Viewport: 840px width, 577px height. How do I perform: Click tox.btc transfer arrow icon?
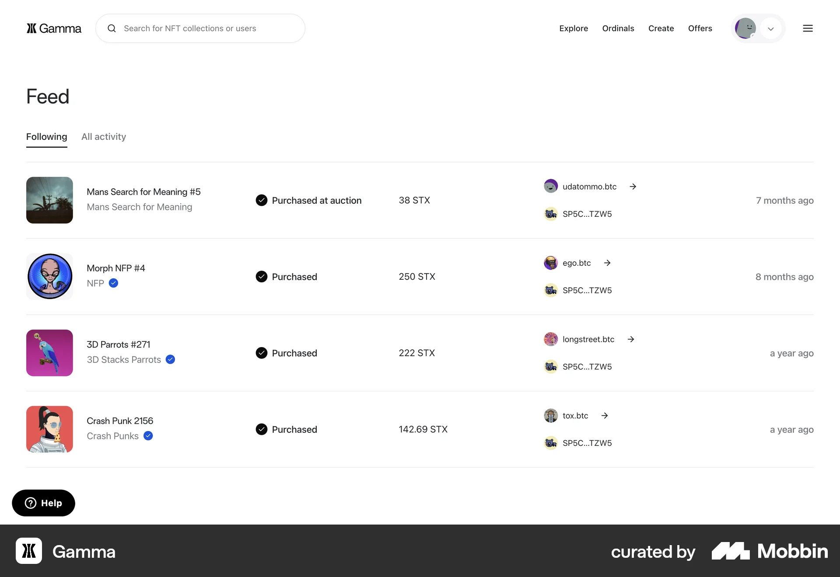pyautogui.click(x=604, y=415)
